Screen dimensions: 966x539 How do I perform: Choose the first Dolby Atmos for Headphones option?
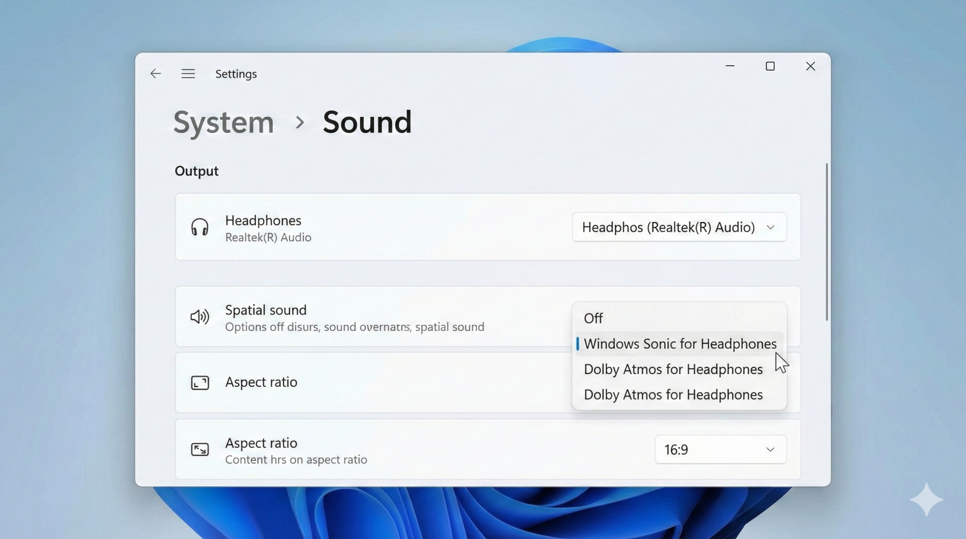[672, 369]
